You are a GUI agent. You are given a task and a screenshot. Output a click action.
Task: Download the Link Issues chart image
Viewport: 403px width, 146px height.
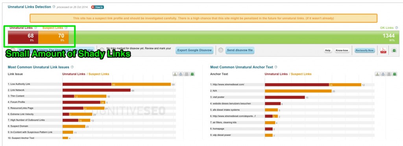click(175, 74)
